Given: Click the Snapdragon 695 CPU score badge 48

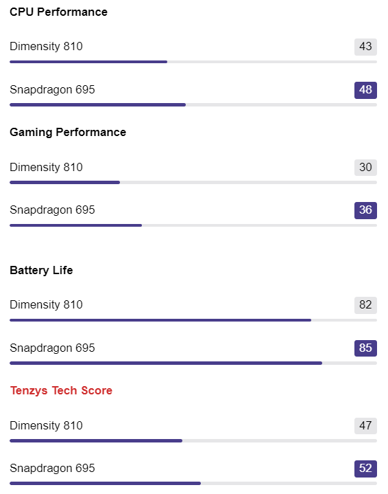Looking at the screenshot, I should pos(365,90).
